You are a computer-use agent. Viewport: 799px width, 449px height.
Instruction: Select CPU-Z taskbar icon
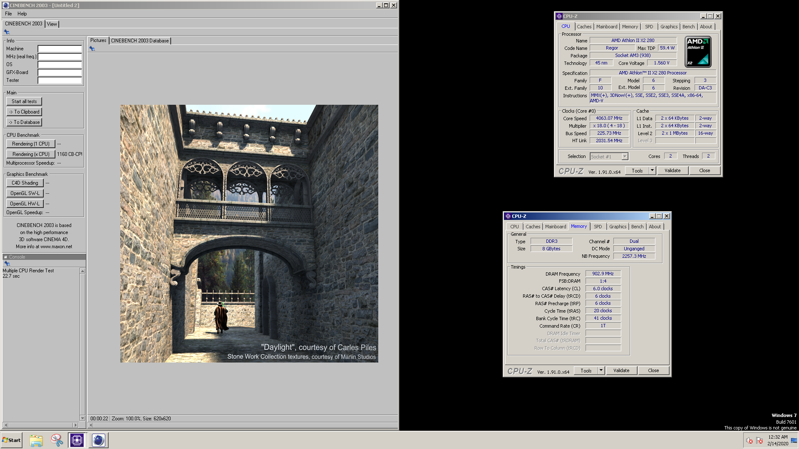(x=77, y=440)
